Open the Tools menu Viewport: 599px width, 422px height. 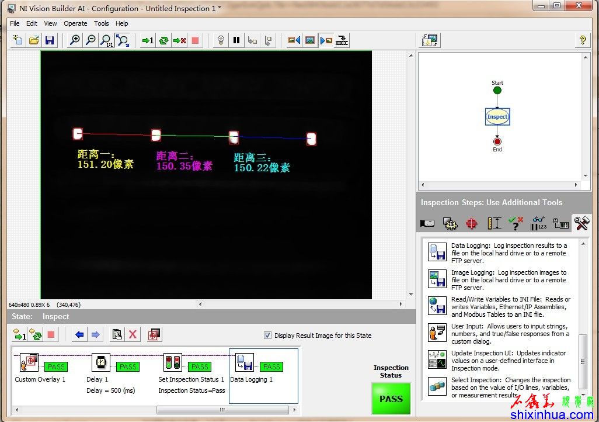tap(102, 23)
